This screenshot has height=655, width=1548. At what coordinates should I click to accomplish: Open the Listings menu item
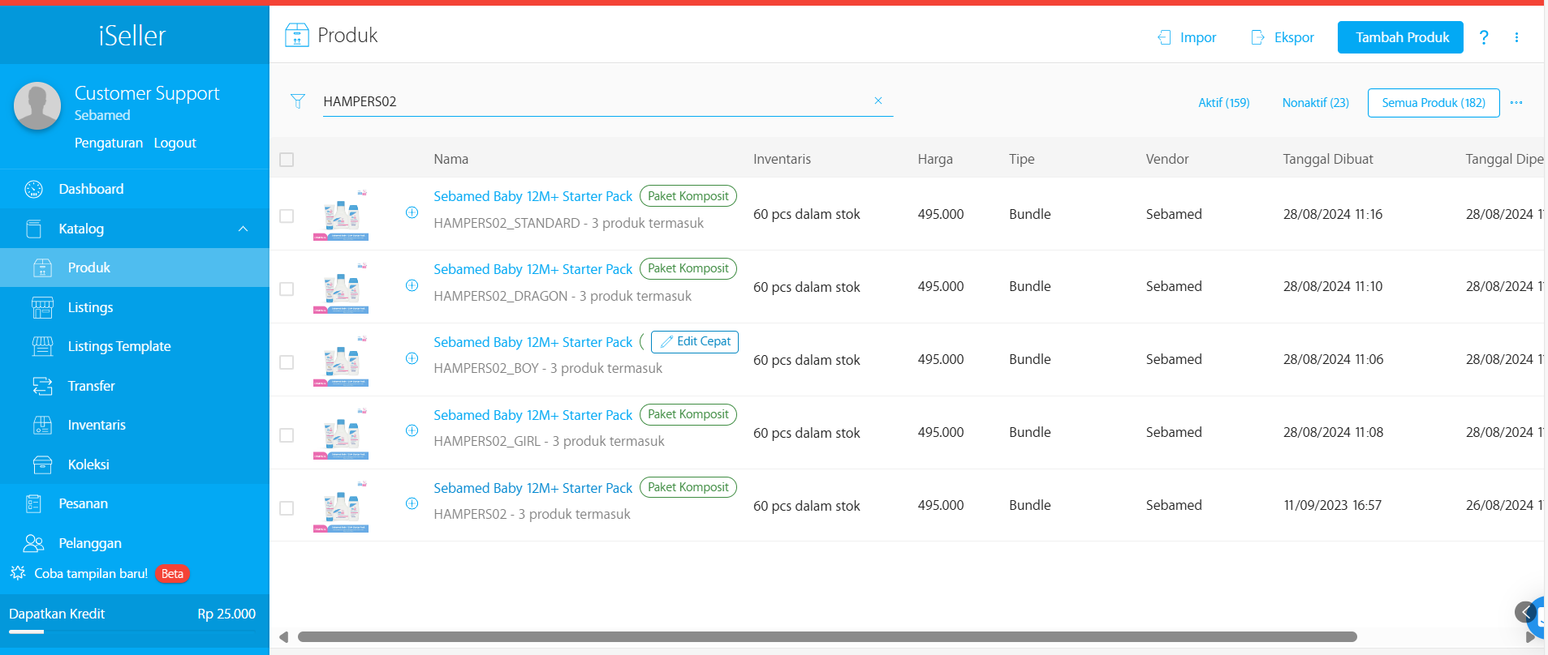[x=135, y=307]
